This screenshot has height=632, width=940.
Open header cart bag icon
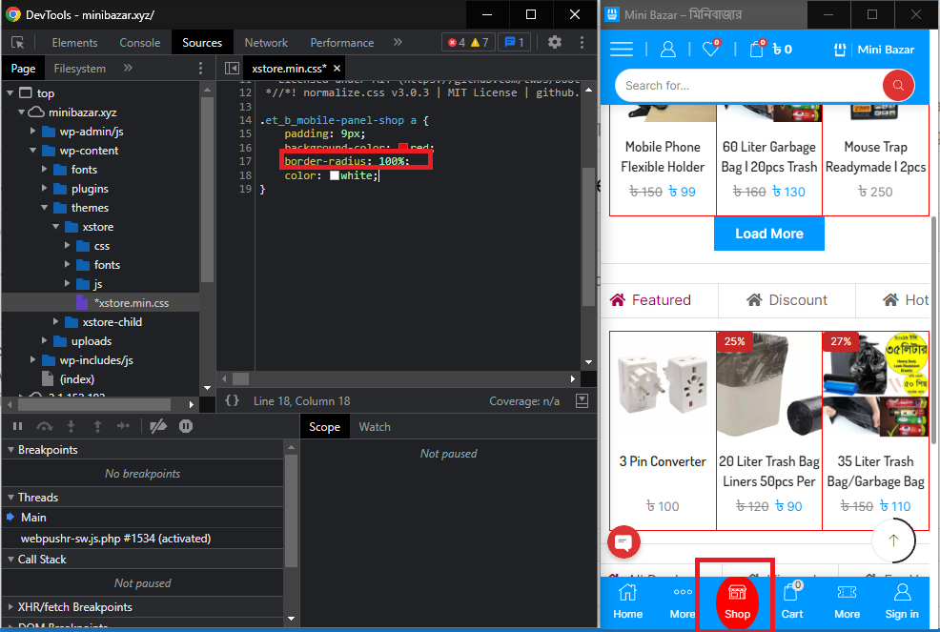[x=757, y=49]
